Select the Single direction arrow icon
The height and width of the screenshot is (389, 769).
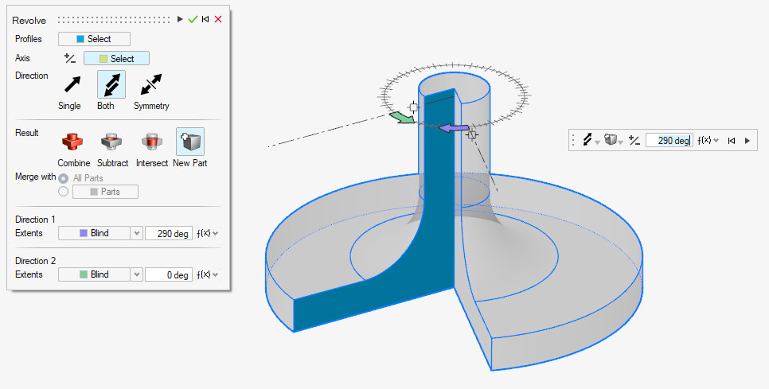coord(72,84)
